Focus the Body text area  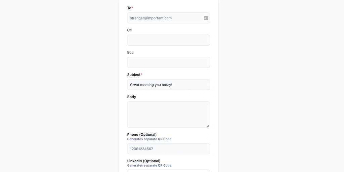click(168, 114)
